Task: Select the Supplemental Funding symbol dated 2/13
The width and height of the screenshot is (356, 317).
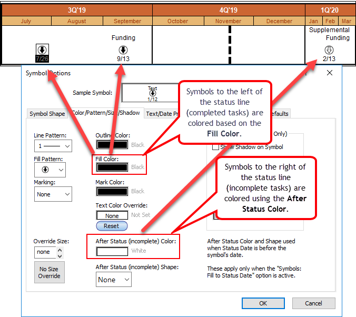Action: point(329,50)
